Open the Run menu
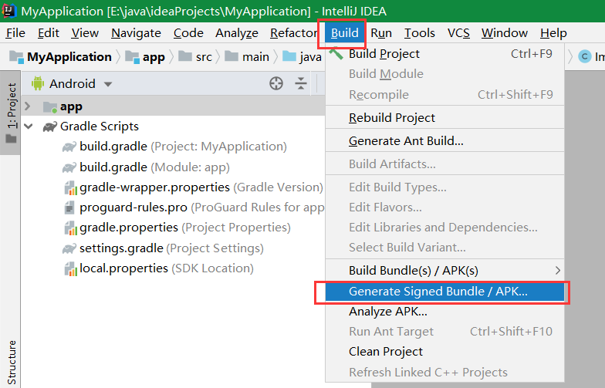This screenshot has width=605, height=388. (381, 33)
